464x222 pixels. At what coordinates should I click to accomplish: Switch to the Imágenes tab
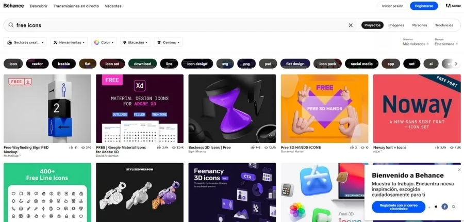click(x=396, y=25)
